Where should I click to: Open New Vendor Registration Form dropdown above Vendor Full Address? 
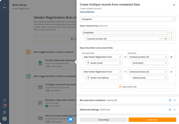(x=102, y=72)
